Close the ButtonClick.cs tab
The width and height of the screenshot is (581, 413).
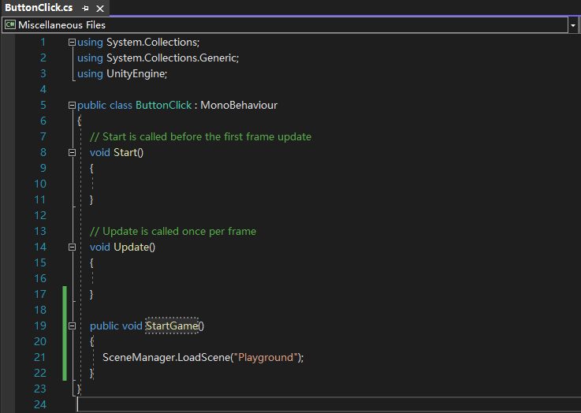point(100,8)
